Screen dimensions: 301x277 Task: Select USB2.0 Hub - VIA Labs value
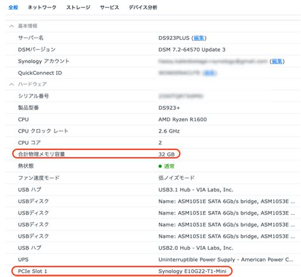pyautogui.click(x=196, y=248)
